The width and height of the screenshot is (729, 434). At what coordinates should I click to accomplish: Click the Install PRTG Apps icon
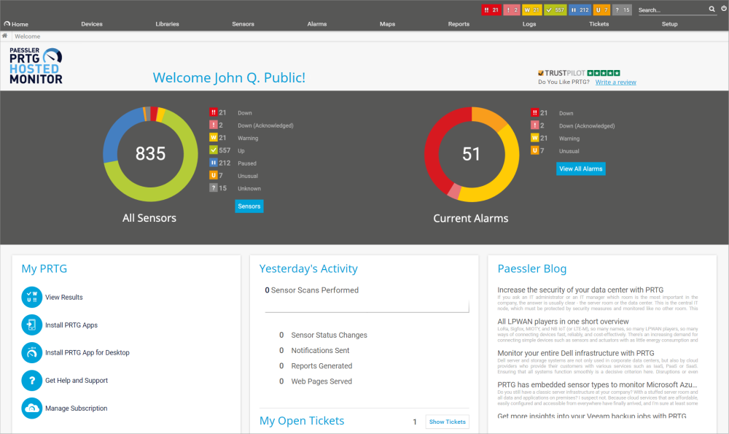coord(32,325)
